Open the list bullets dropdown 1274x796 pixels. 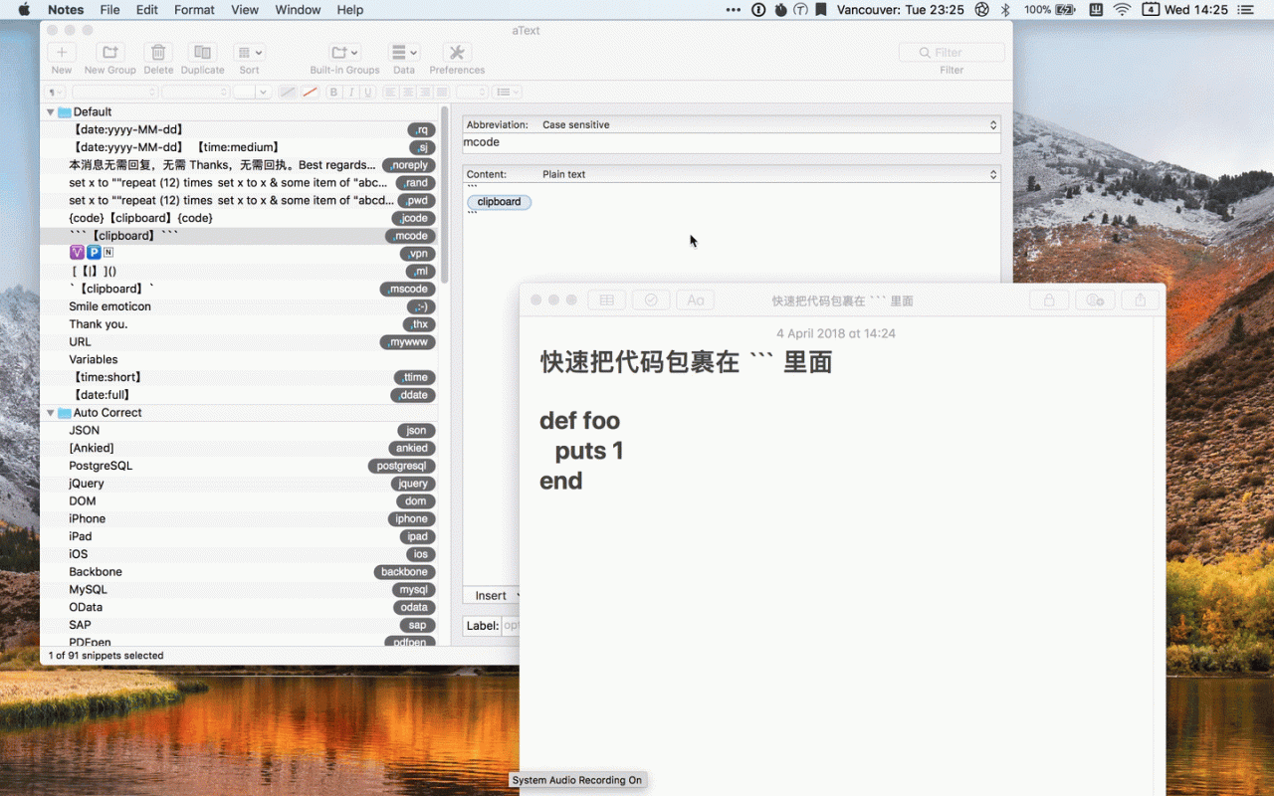pos(508,93)
